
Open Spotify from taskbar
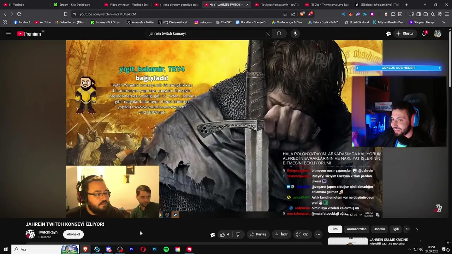166,249
